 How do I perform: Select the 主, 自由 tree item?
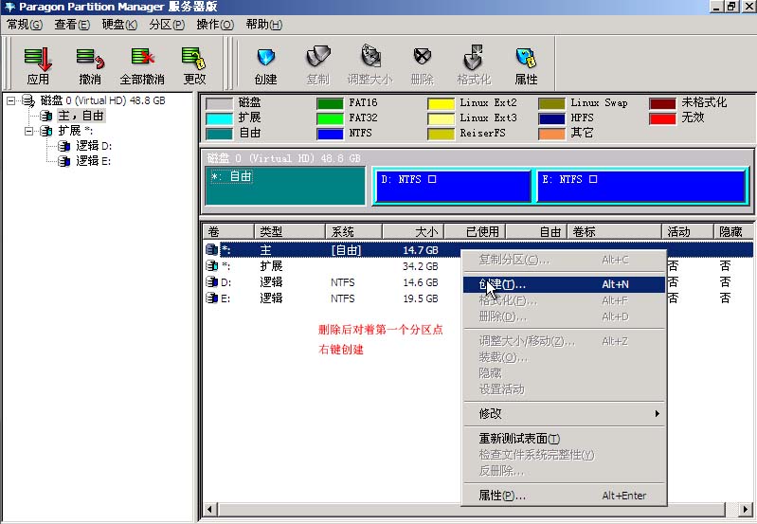(81, 116)
